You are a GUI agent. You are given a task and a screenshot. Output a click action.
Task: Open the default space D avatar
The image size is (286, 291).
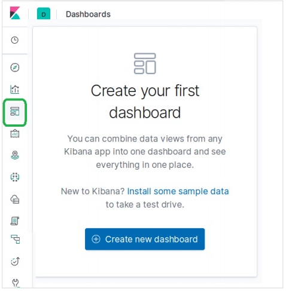click(x=44, y=14)
